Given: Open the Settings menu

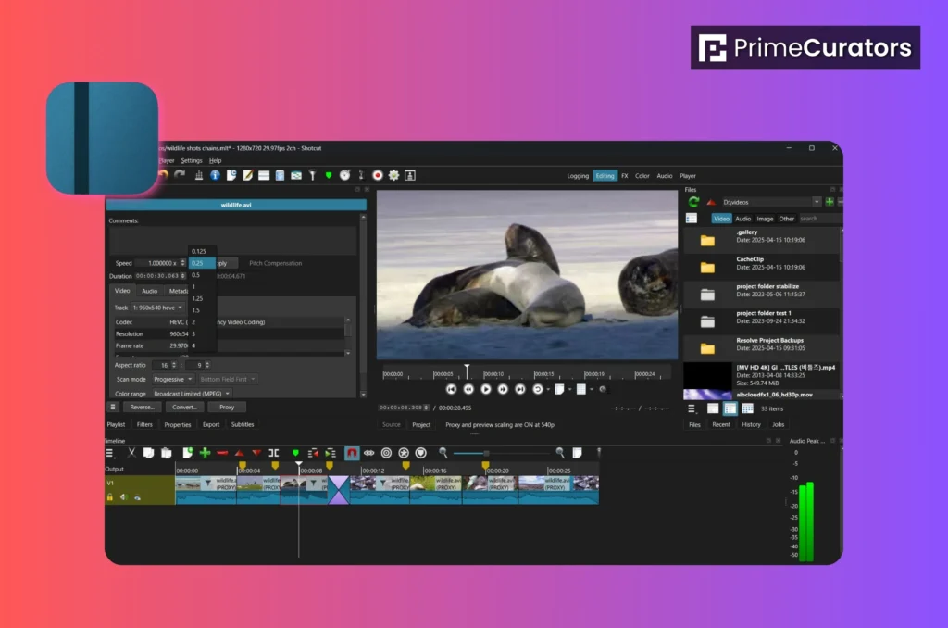Looking at the screenshot, I should coord(192,160).
